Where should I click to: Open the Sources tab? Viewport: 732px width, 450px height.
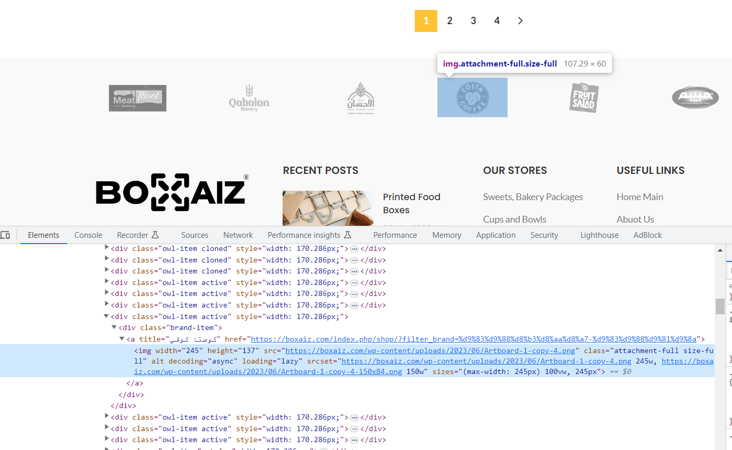pyautogui.click(x=195, y=235)
